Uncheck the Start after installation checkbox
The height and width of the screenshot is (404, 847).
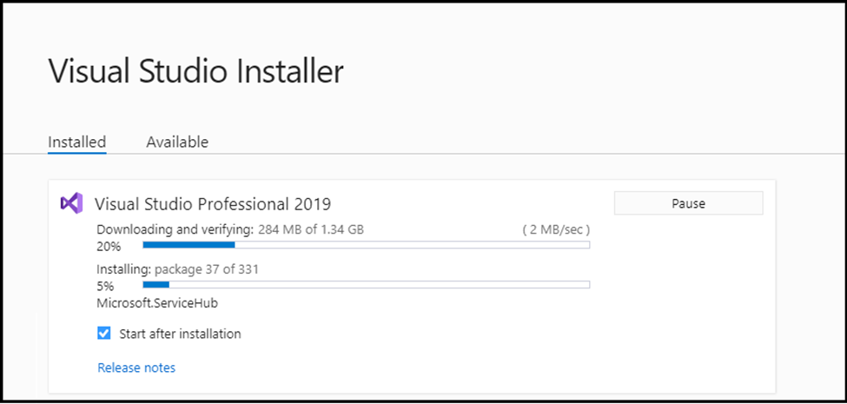tap(103, 334)
